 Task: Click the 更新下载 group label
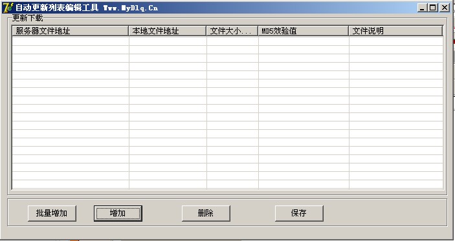coord(28,18)
